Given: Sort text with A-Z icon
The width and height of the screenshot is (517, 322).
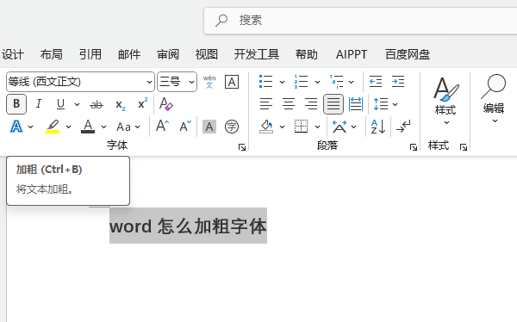Looking at the screenshot, I should (x=378, y=127).
